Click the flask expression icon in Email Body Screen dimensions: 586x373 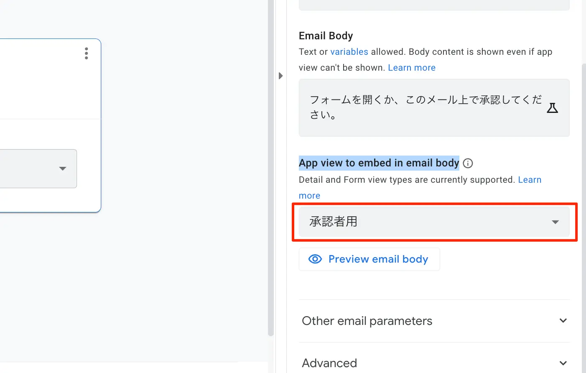tap(552, 108)
